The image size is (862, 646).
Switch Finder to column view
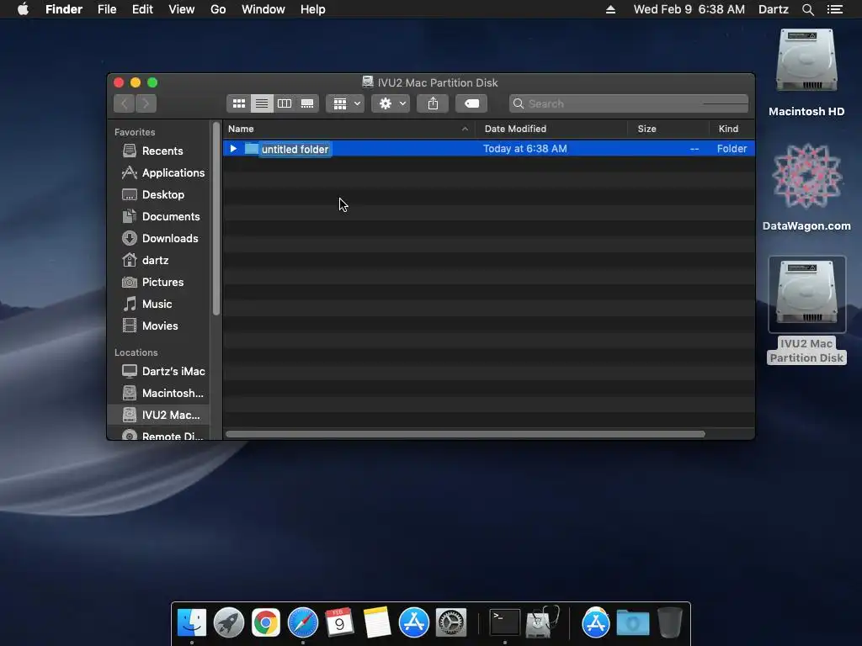click(x=285, y=103)
